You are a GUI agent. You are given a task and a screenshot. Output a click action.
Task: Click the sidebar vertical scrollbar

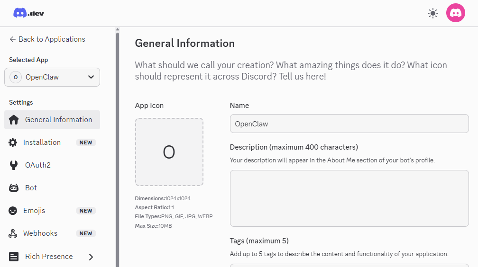click(x=118, y=142)
